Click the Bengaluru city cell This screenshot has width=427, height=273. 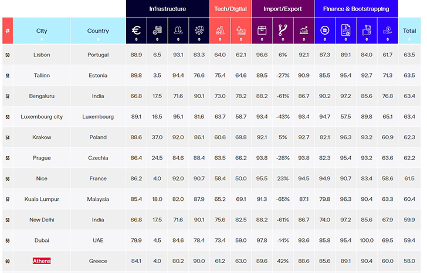click(42, 96)
